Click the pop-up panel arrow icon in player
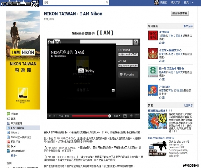Image resolution: width=201 pixels, height=168 pixels. pos(125,116)
